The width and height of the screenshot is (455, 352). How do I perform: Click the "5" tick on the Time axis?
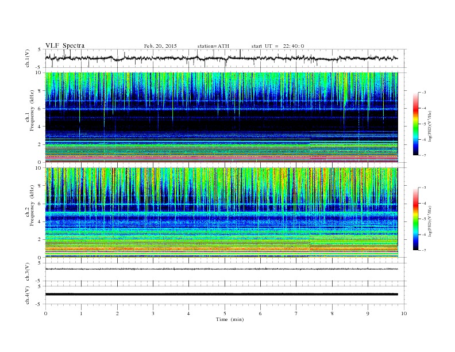tap(225, 313)
